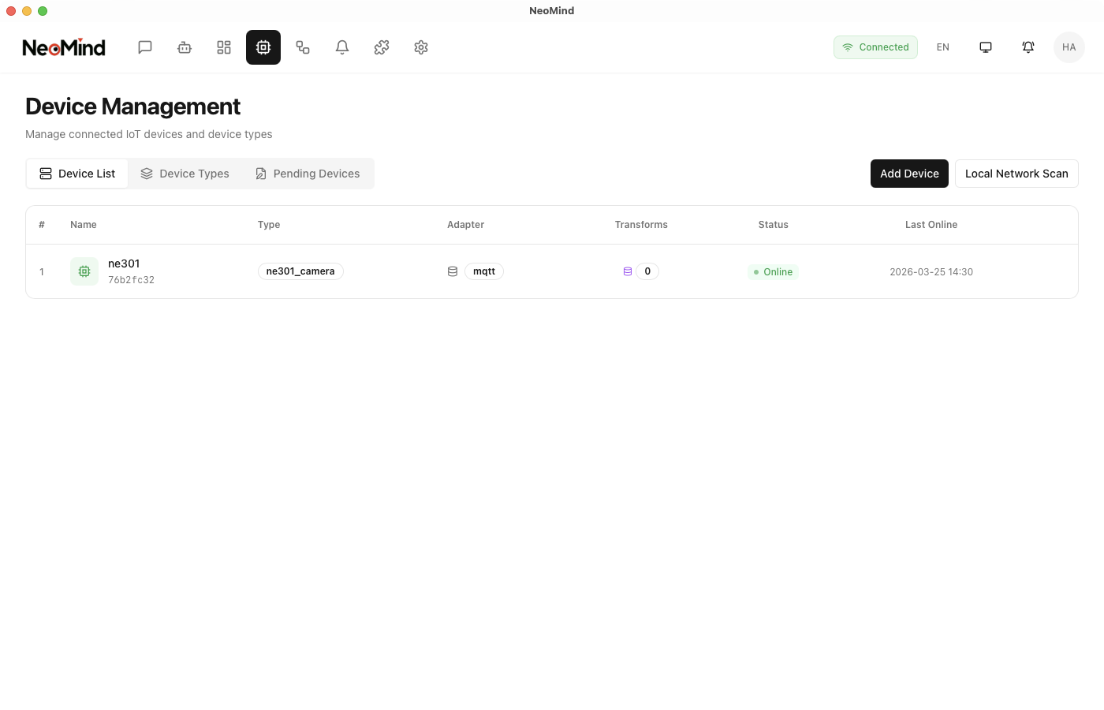Click the EN language selector
Image resolution: width=1104 pixels, height=710 pixels.
[943, 47]
